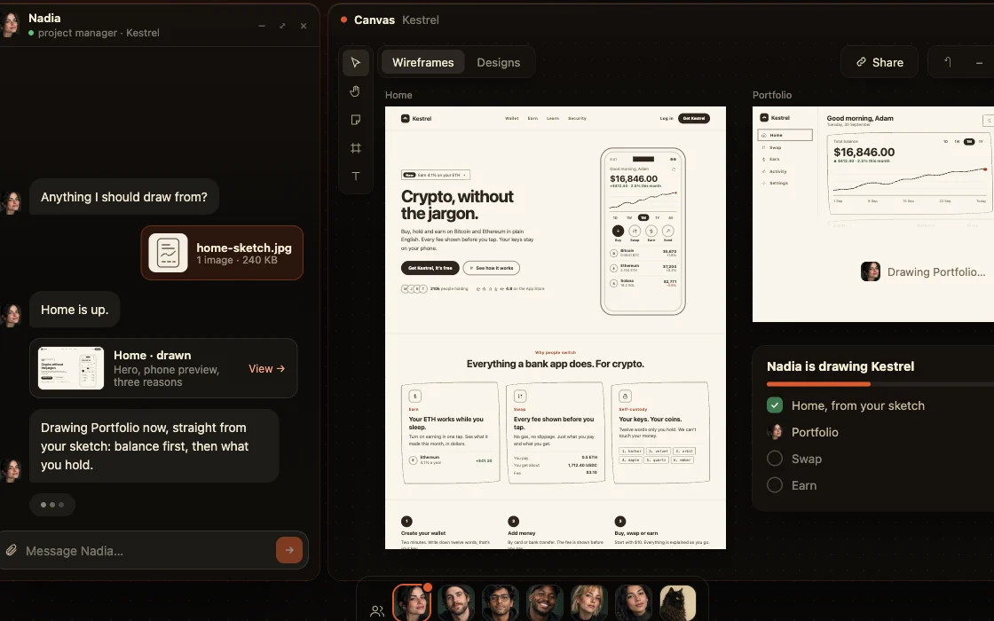Click Swap in the Portfolio wireframe sidebar
Screen dimensions: 994x621
tap(776, 147)
